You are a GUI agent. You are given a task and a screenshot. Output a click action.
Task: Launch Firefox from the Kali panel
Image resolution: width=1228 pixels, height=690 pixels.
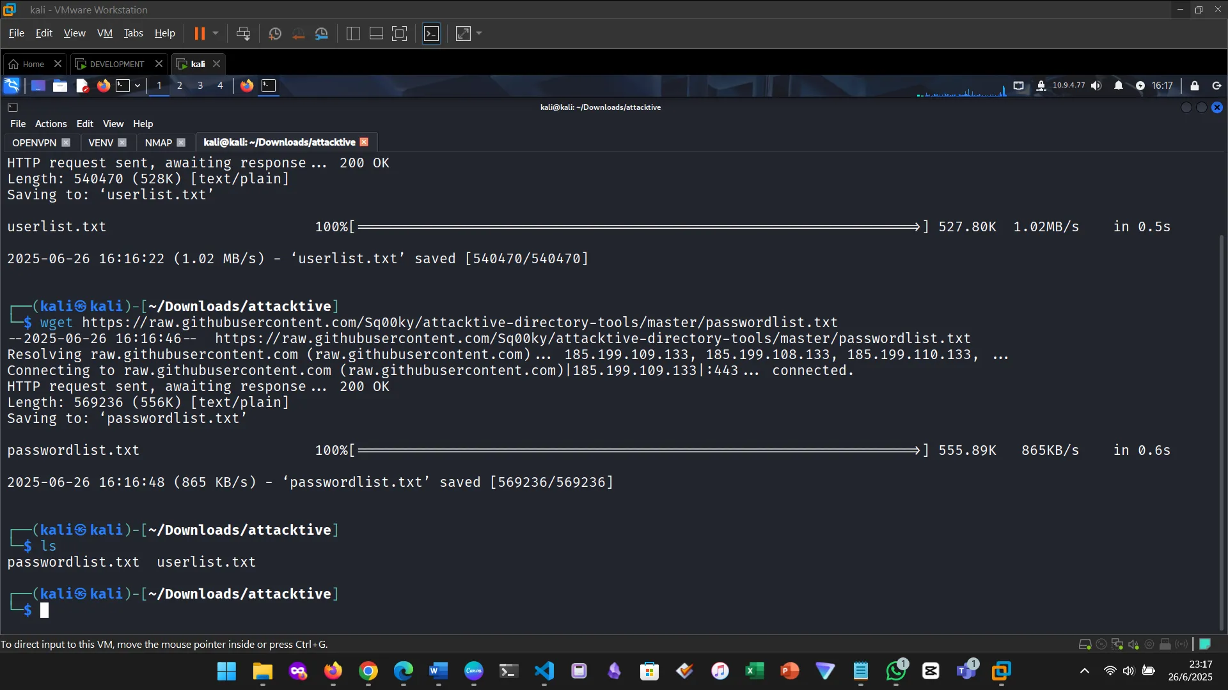click(103, 85)
